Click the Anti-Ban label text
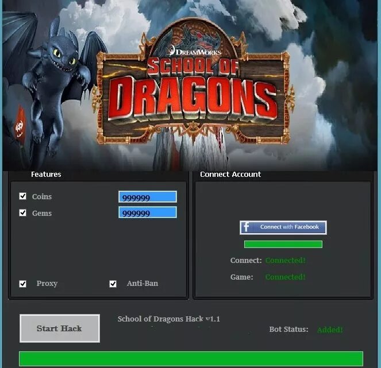This screenshot has width=381, height=368. click(143, 283)
